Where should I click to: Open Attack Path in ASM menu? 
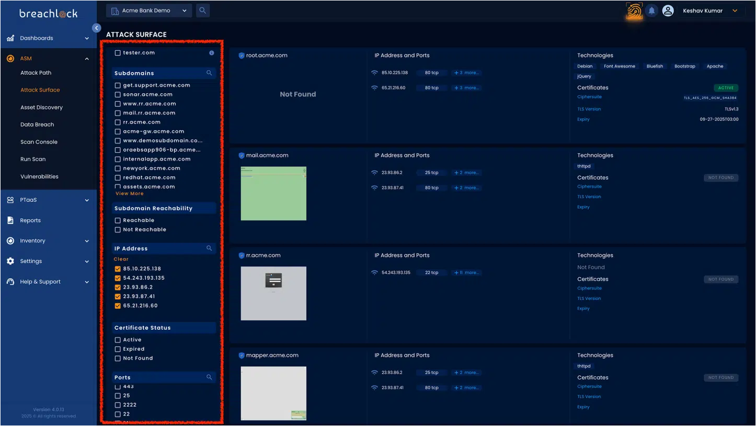coord(36,73)
